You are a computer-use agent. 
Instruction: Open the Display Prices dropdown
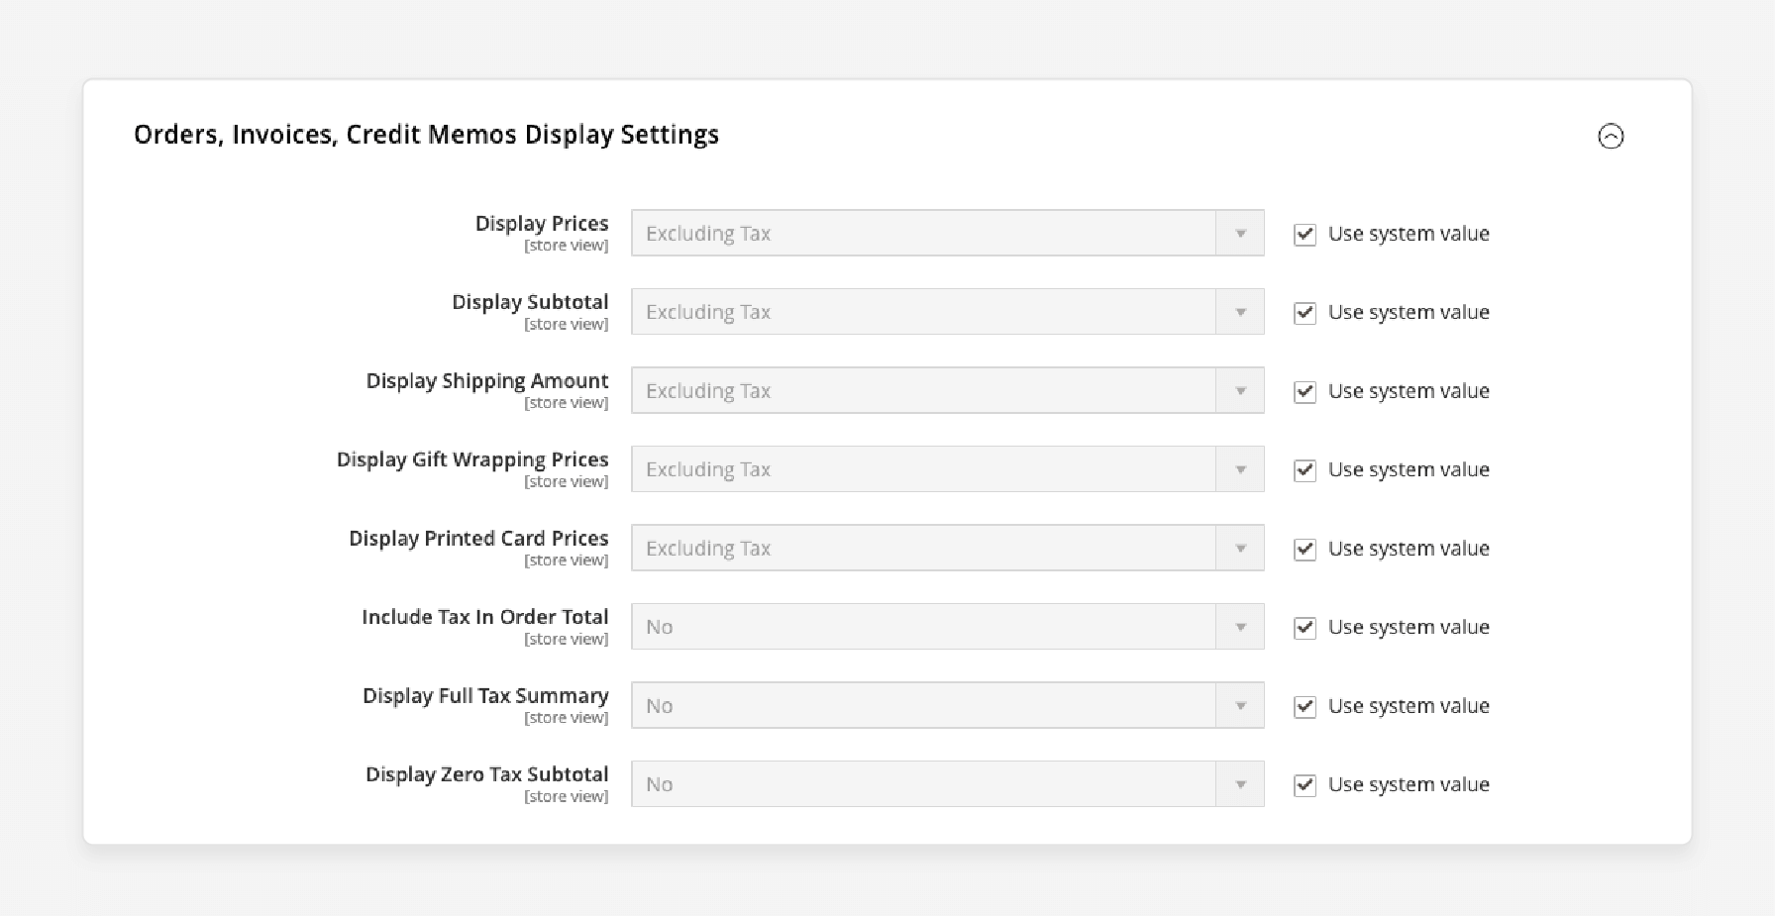(x=947, y=233)
